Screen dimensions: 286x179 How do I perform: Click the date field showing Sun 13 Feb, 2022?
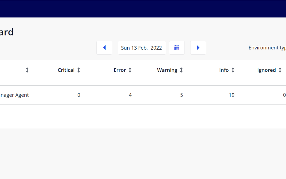[142, 48]
